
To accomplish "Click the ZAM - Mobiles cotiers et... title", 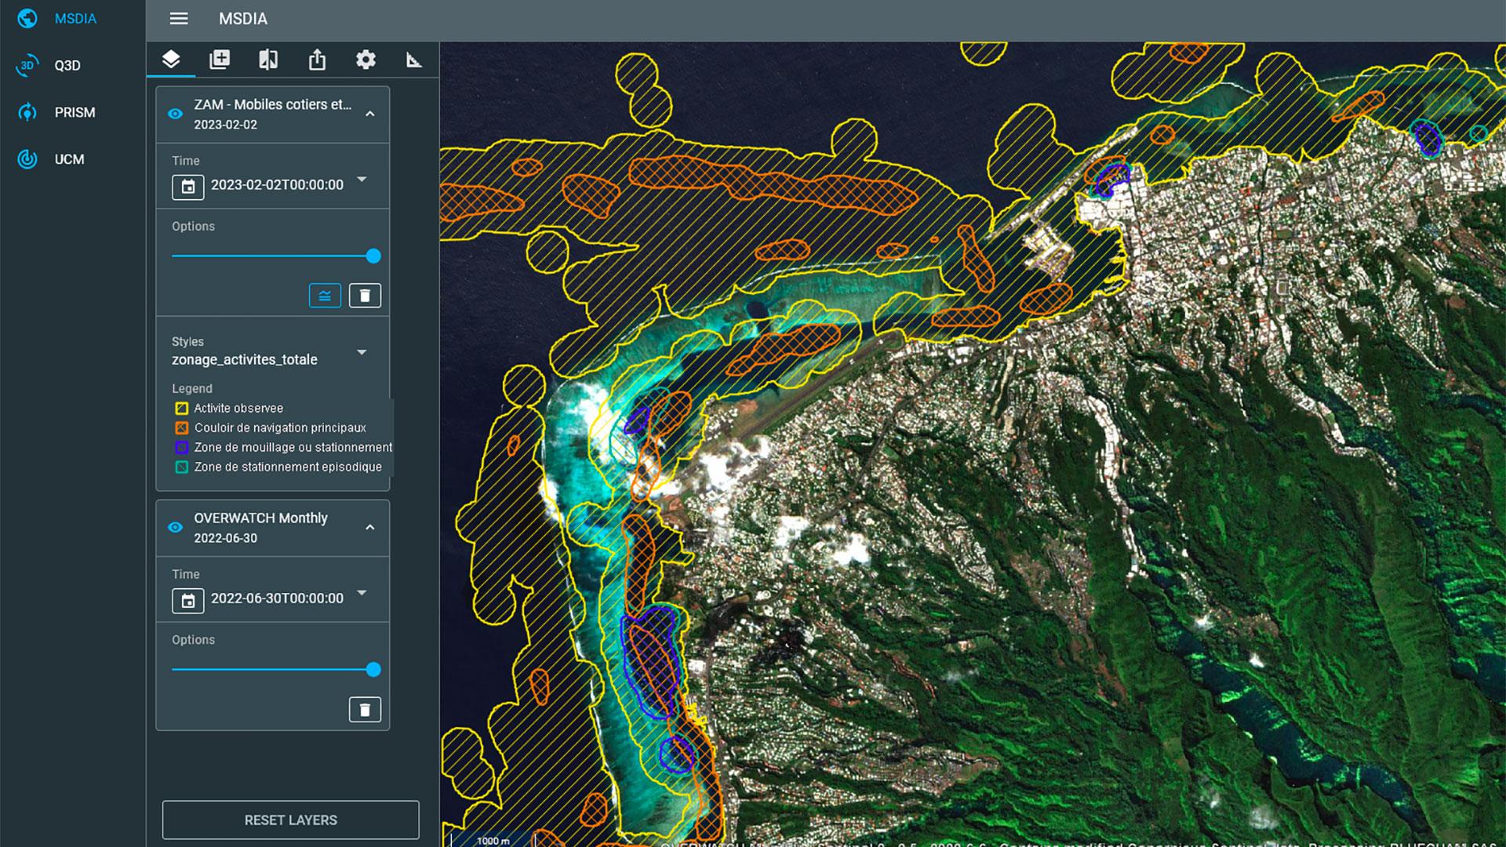I will (x=273, y=104).
